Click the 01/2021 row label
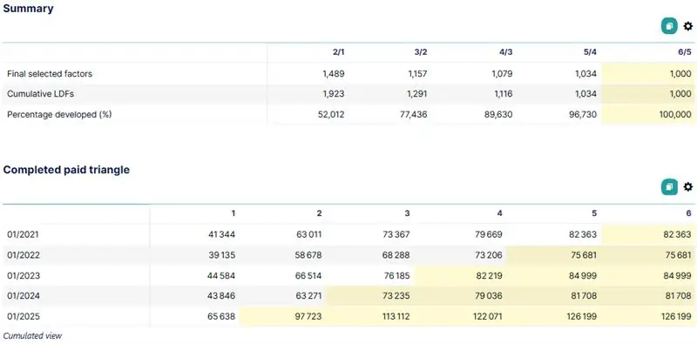Viewport: 697px width, 344px height. pyautogui.click(x=24, y=234)
